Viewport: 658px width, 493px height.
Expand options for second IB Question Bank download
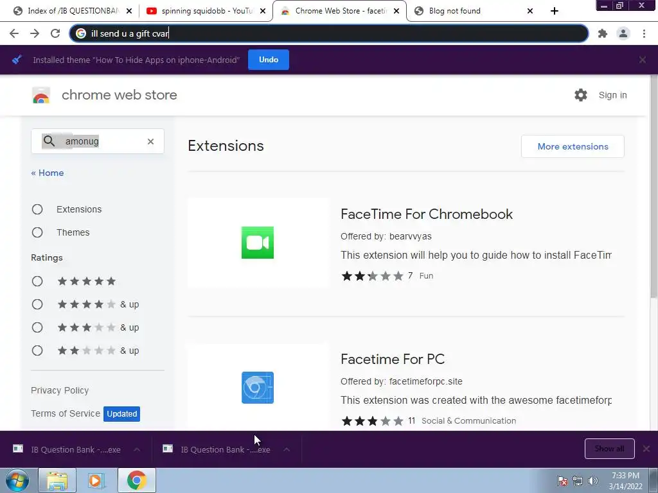pos(287,449)
